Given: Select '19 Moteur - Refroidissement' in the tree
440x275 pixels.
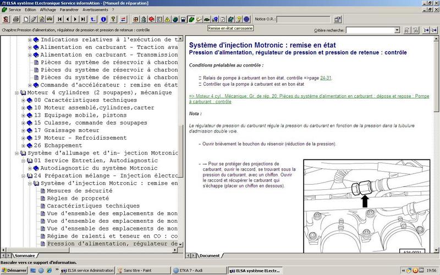Looking at the screenshot, I should (x=80, y=138).
